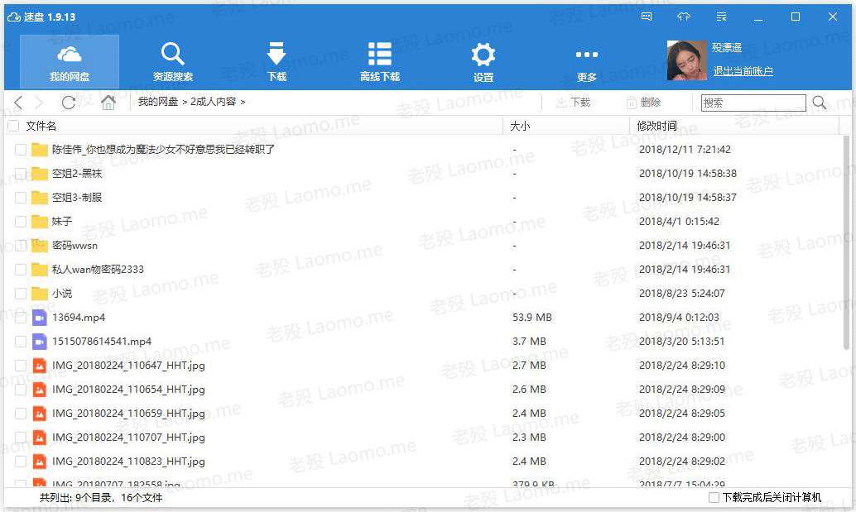
Task: Open the 资源搜索 tab
Action: (172, 61)
